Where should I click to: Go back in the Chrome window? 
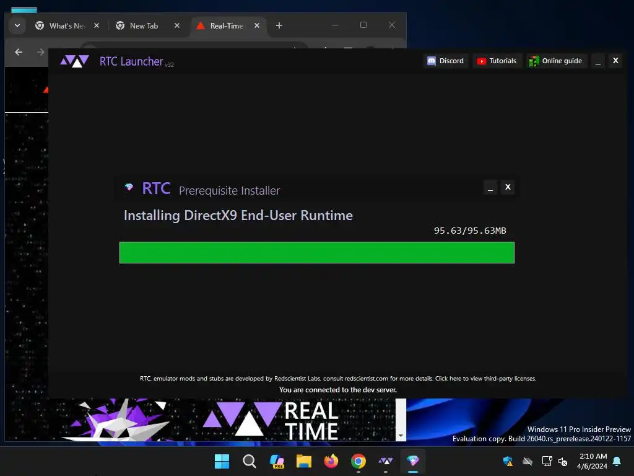coord(19,52)
